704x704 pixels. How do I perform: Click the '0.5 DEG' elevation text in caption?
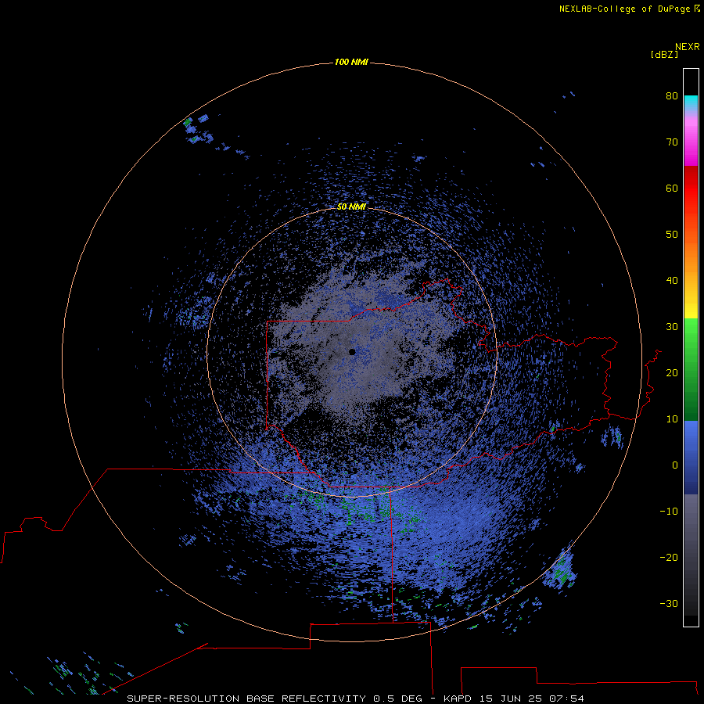(x=398, y=699)
